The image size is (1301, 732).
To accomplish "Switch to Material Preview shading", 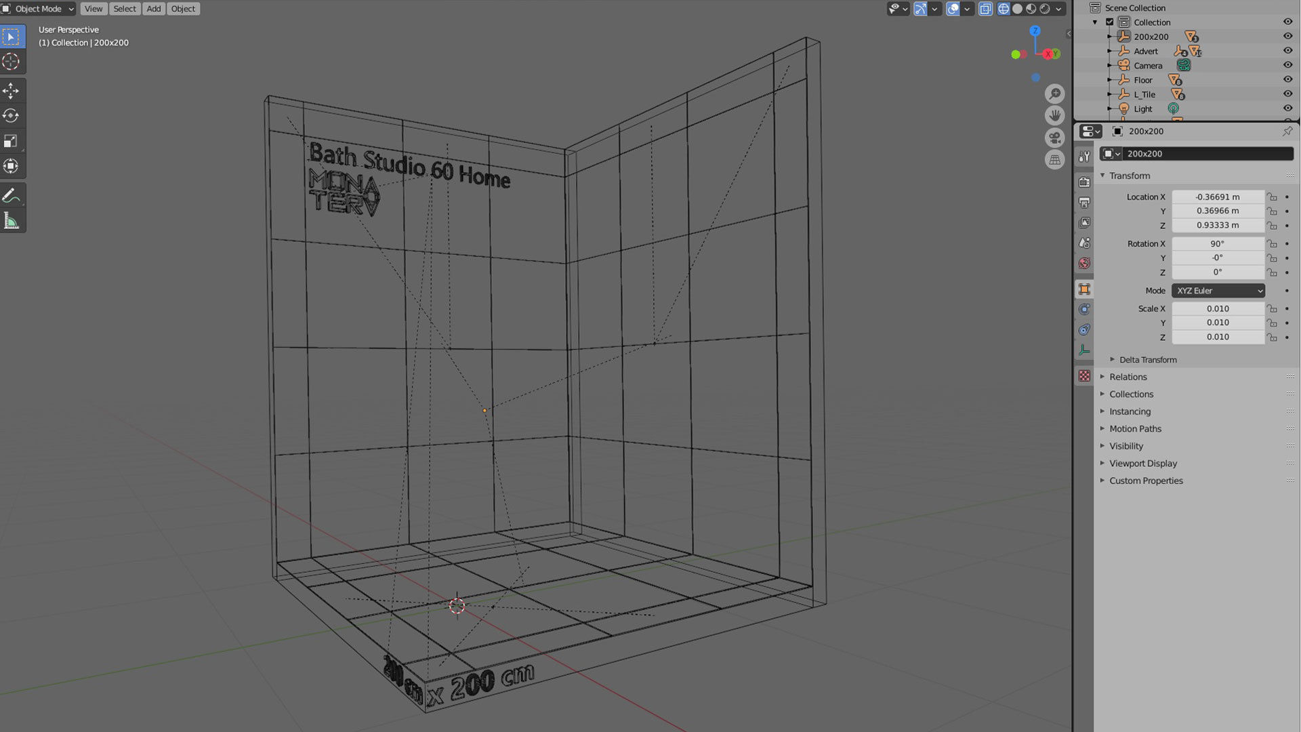I will pos(1031,9).
